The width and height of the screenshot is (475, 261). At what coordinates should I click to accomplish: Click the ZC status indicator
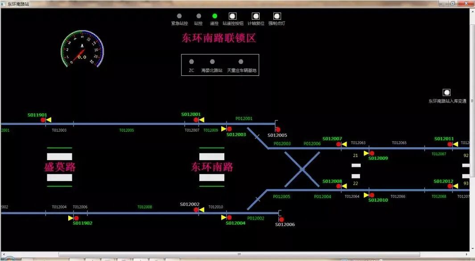click(191, 62)
